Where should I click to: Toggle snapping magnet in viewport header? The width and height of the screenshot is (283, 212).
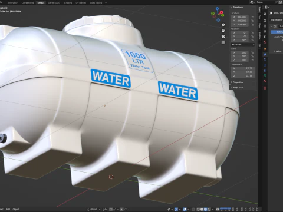[x=111, y=210]
